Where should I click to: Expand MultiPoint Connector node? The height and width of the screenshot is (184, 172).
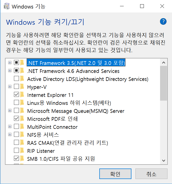[x=10, y=127]
